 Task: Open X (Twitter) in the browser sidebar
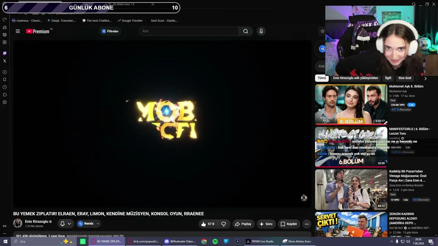click(4, 61)
